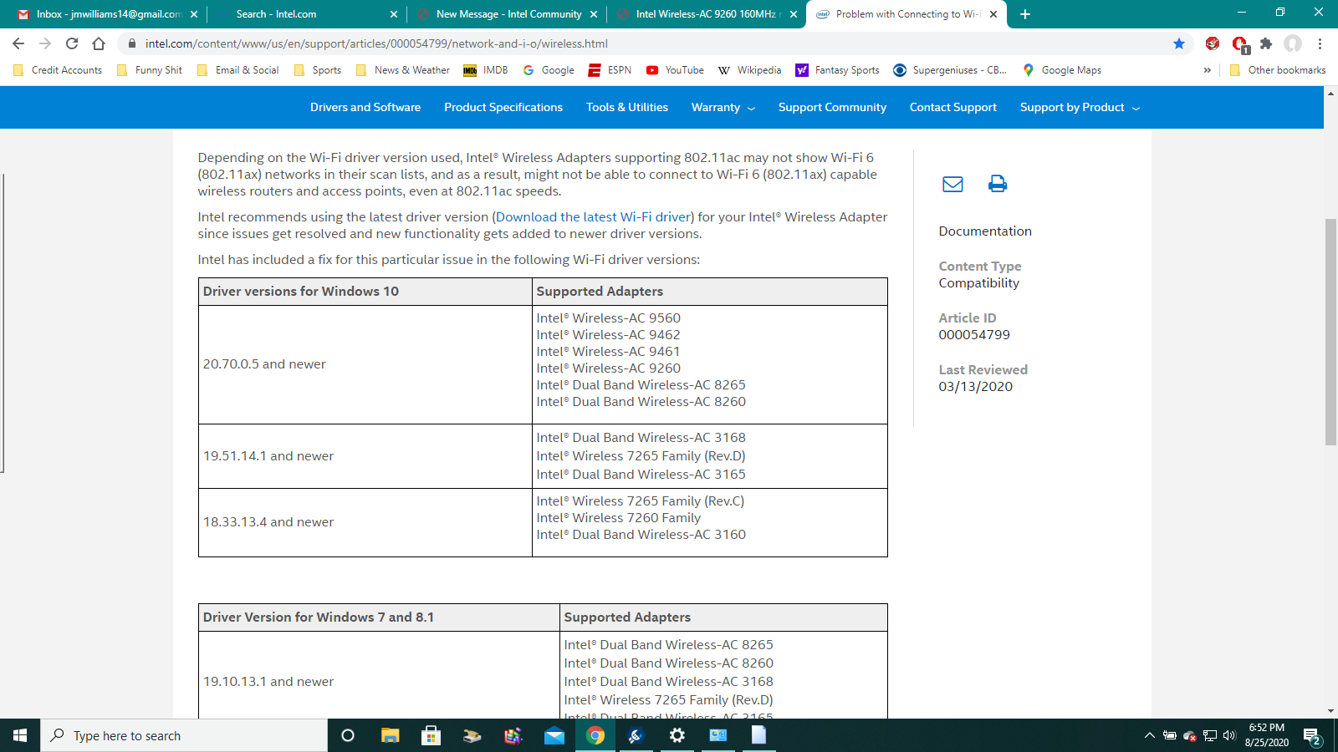Go back with the browser arrow
This screenshot has width=1338, height=752.
18,43
